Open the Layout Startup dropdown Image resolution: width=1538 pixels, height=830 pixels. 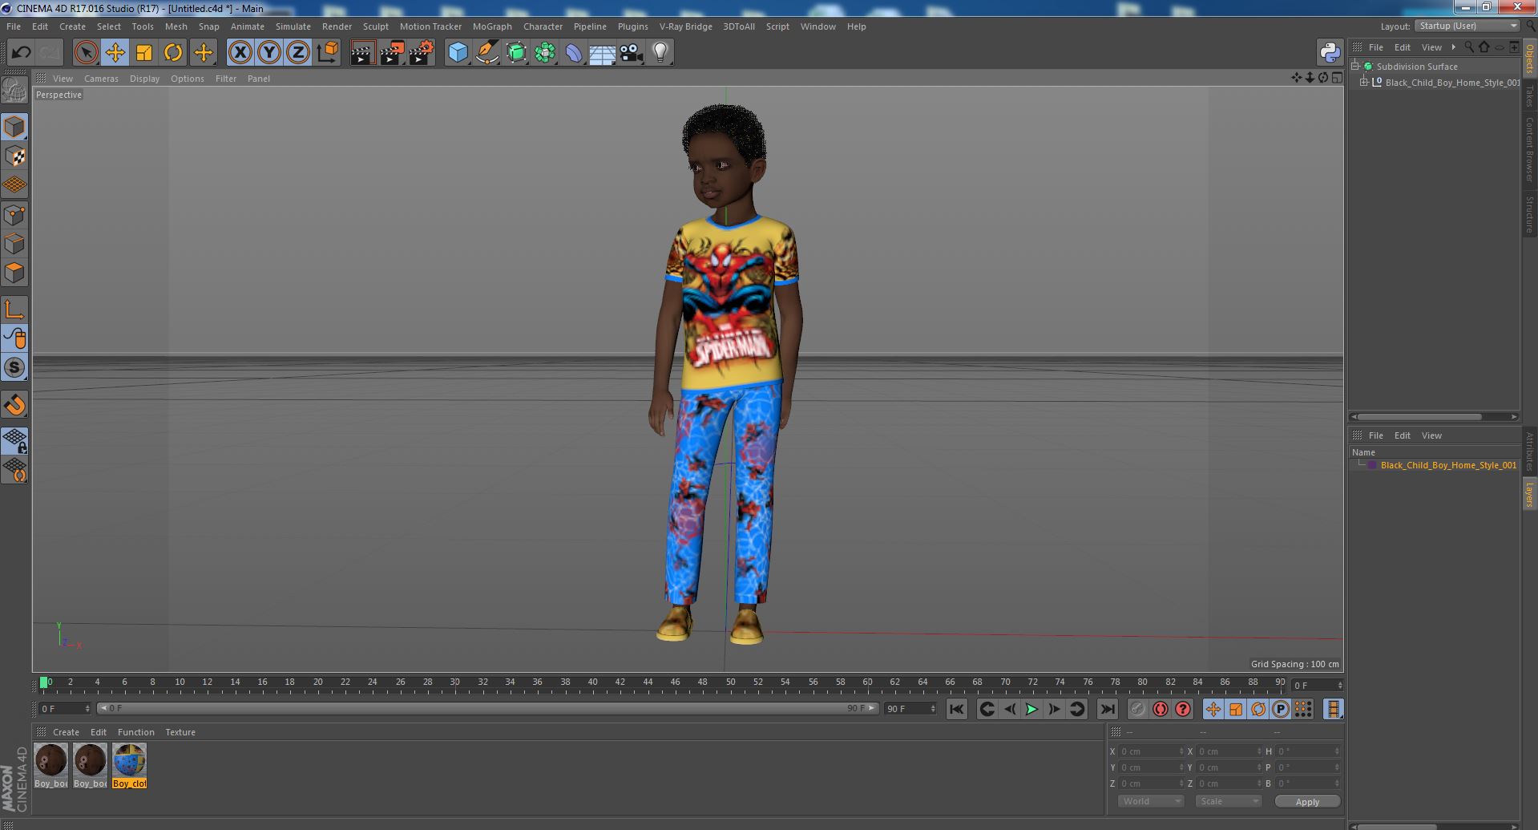1467,26
